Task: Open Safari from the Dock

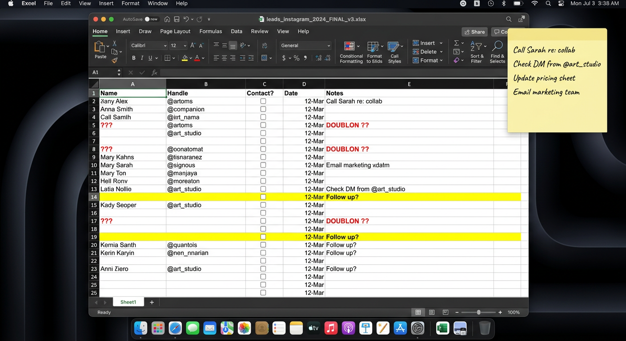Action: (175, 329)
